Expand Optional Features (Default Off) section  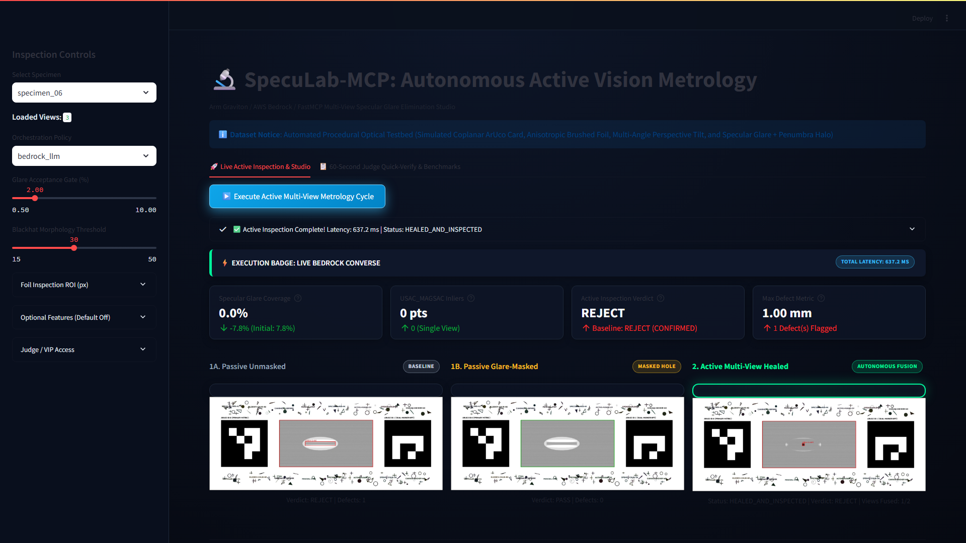pyautogui.click(x=84, y=317)
